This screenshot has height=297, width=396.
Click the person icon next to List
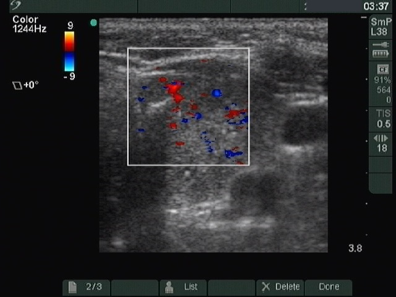(169, 287)
